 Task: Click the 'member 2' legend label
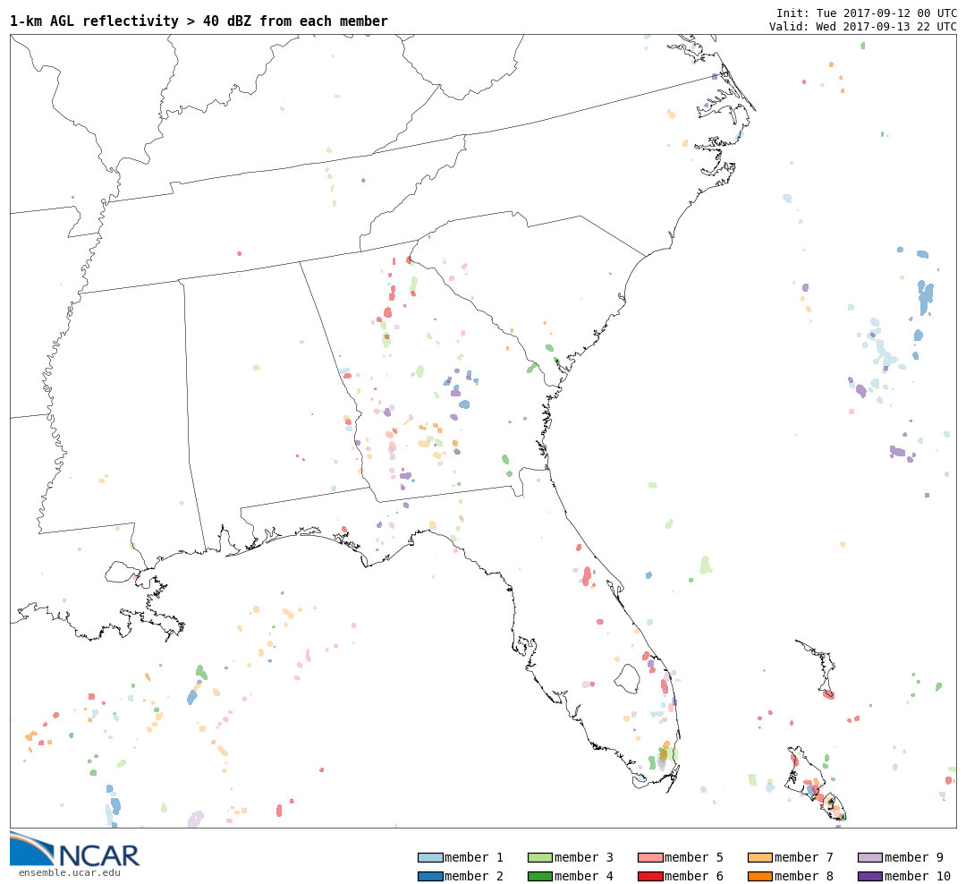tap(474, 876)
